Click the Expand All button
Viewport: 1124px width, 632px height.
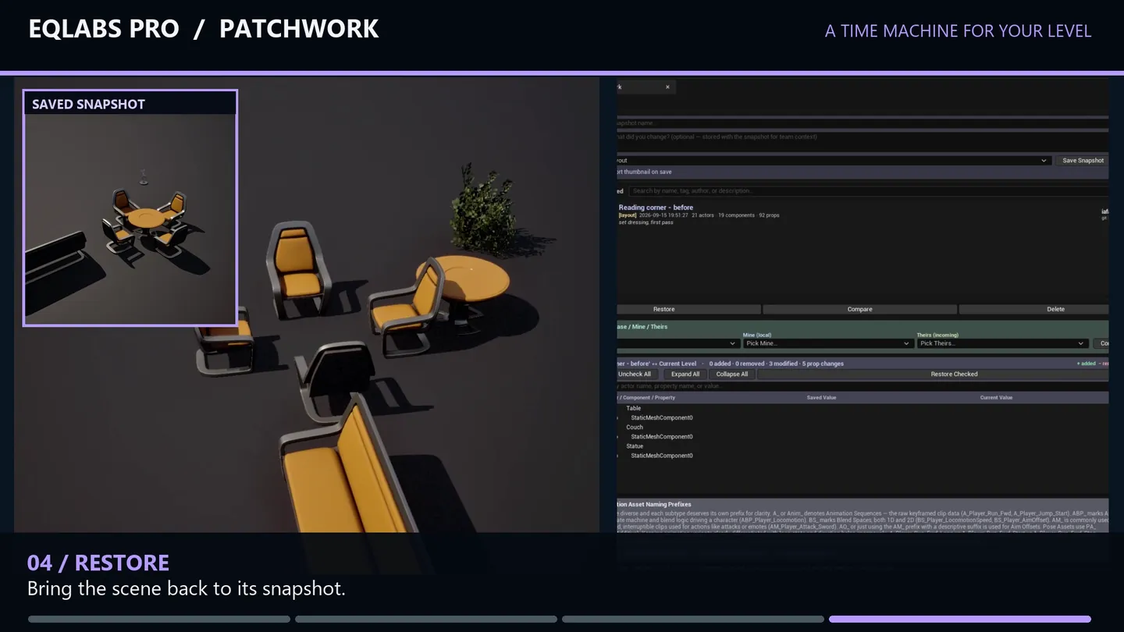pos(685,374)
